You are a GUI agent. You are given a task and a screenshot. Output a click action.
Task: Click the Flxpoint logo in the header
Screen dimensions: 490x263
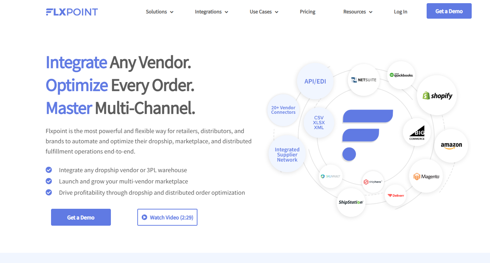click(x=72, y=12)
